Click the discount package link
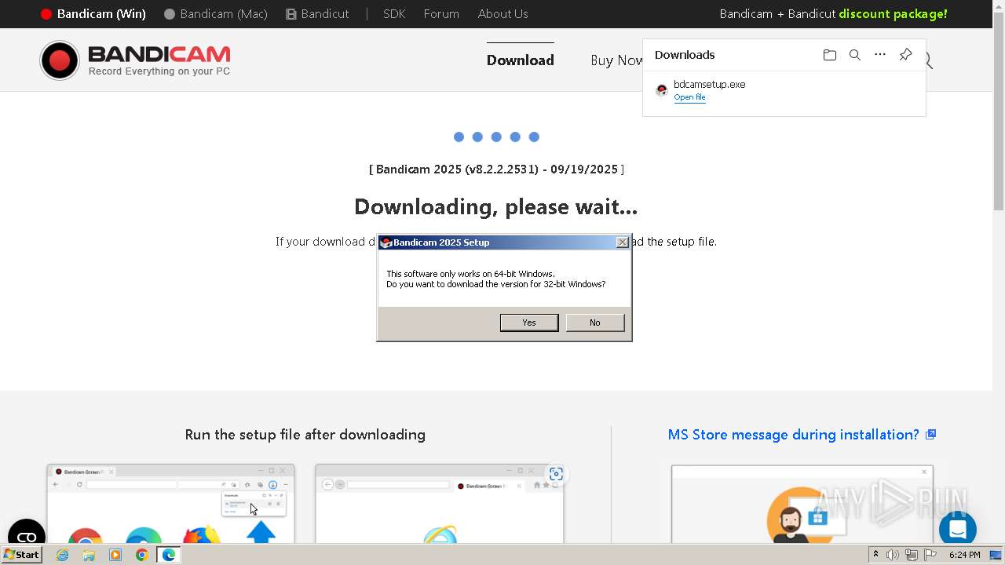 click(x=893, y=14)
